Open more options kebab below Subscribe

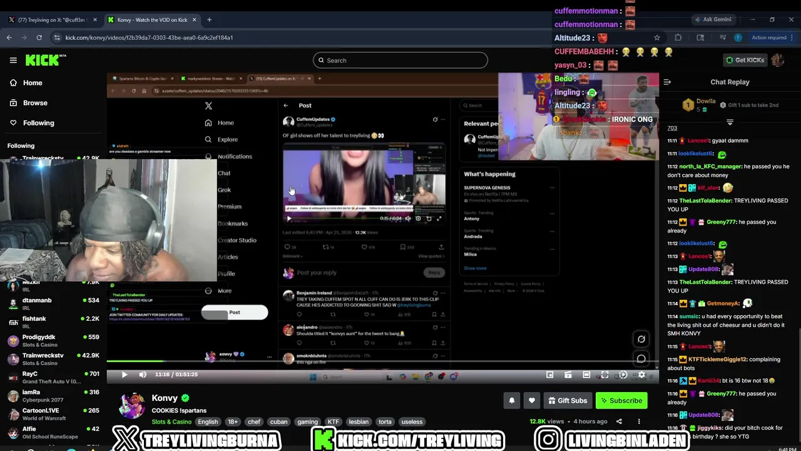pos(639,422)
